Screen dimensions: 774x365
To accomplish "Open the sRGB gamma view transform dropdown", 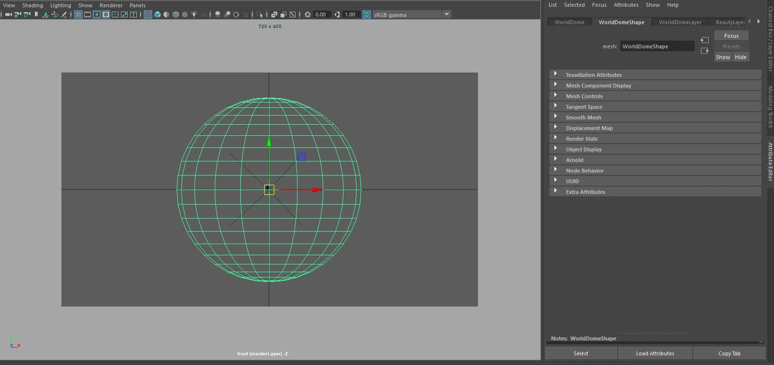I will tap(447, 15).
